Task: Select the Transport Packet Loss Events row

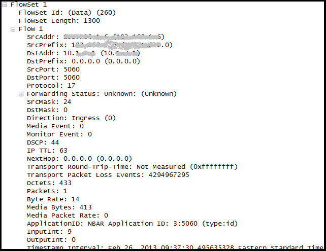Action: (108, 175)
